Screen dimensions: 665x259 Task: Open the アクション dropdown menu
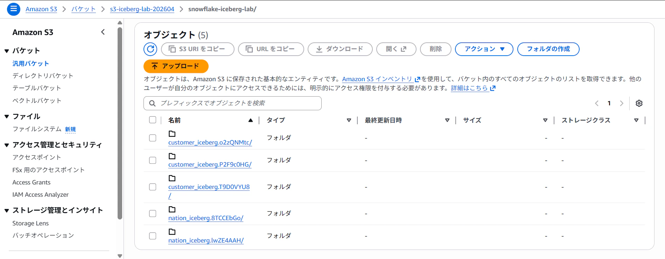484,49
